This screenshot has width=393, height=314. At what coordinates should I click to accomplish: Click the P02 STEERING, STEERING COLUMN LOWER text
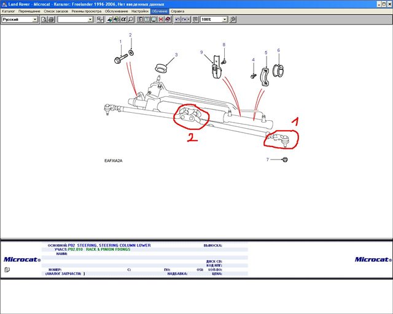tap(109, 245)
